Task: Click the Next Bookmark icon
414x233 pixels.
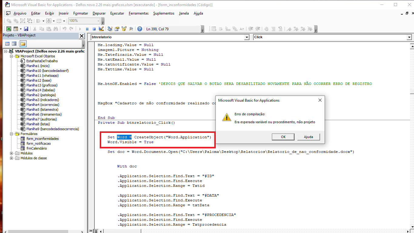Action: click(x=296, y=29)
